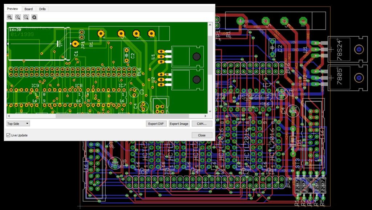Screen dimensions: 372x210
Task: Click the vertical scrollbar down arrow
Action: pos(210,111)
